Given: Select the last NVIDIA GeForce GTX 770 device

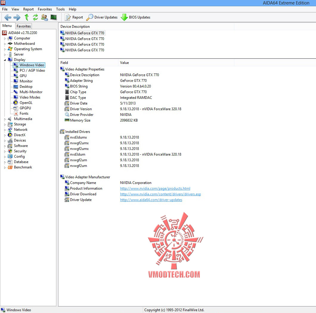Looking at the screenshot, I should (82, 50).
